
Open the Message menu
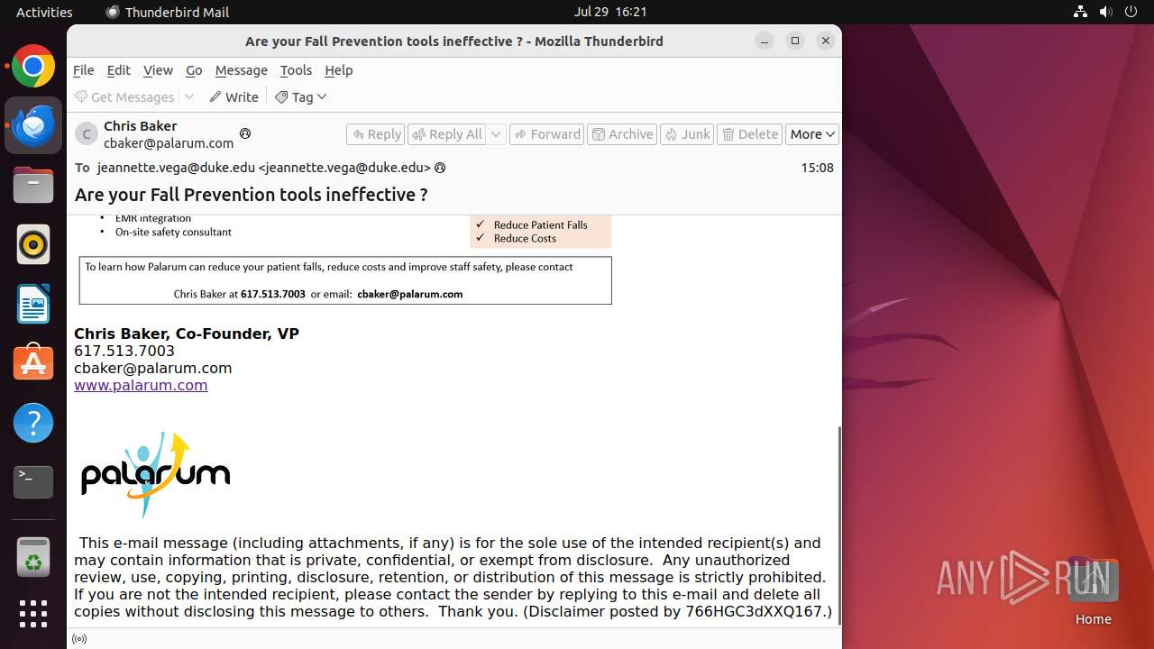click(241, 70)
